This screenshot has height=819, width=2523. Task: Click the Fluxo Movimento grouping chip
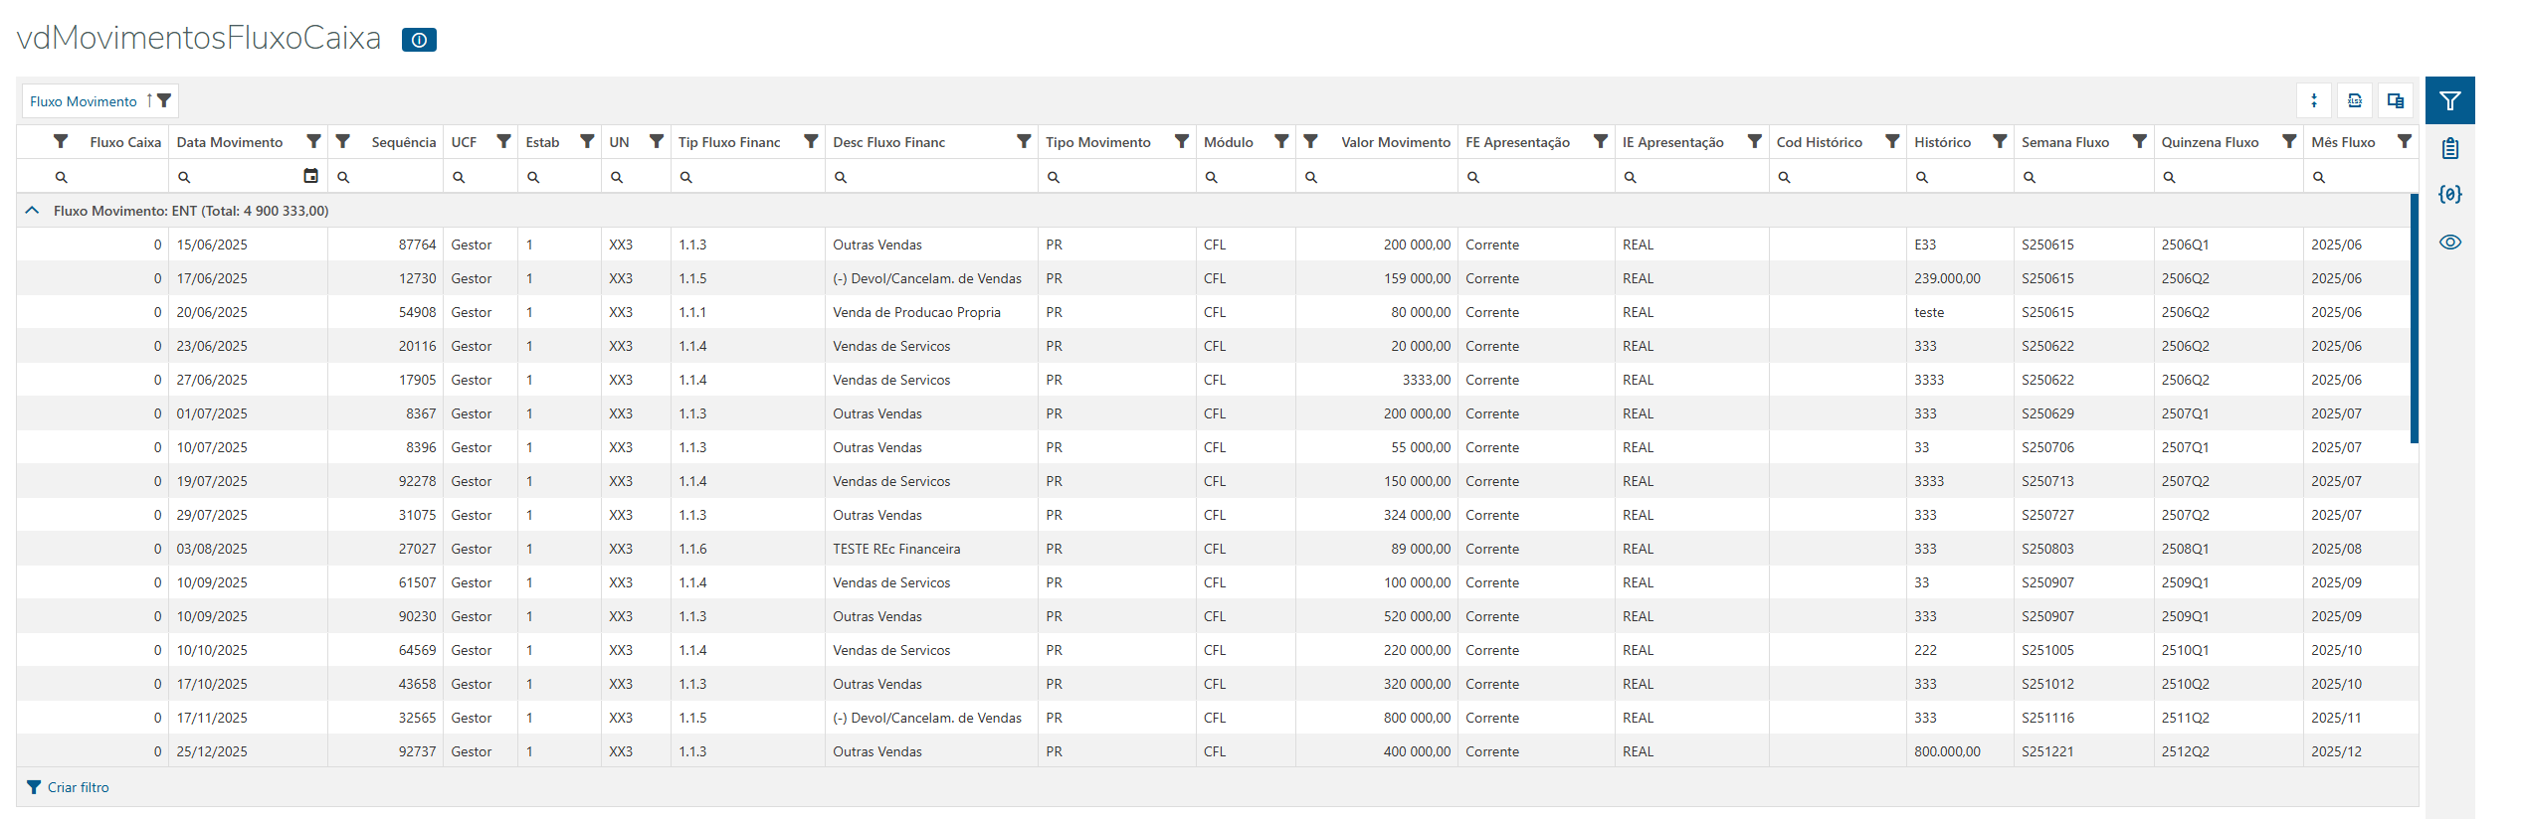pyautogui.click(x=84, y=101)
